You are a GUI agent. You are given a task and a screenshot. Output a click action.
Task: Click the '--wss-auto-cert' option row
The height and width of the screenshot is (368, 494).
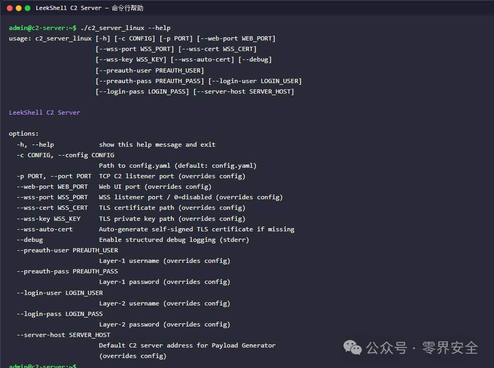click(45, 229)
